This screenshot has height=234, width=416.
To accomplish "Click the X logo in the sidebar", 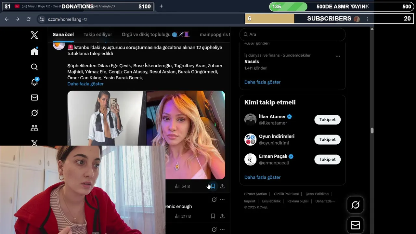I will pos(34,35).
